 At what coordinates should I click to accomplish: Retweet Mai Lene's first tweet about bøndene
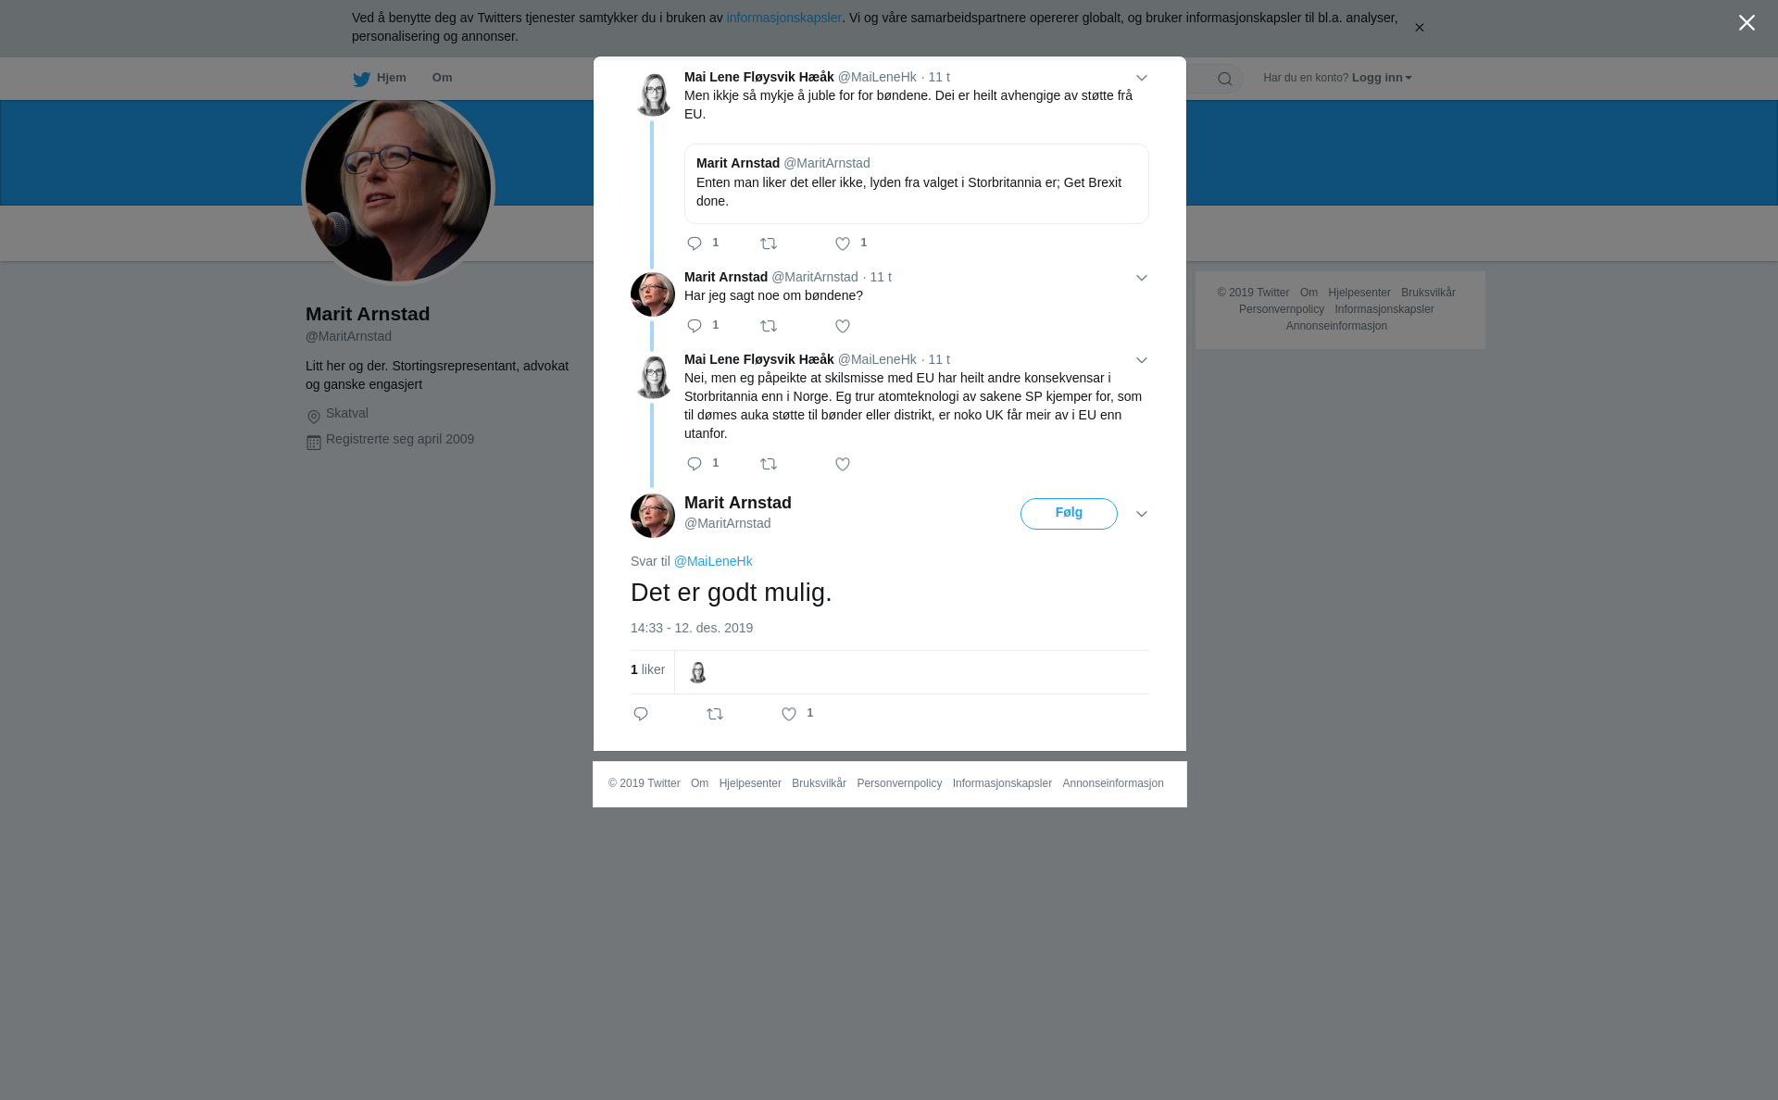[x=769, y=244]
